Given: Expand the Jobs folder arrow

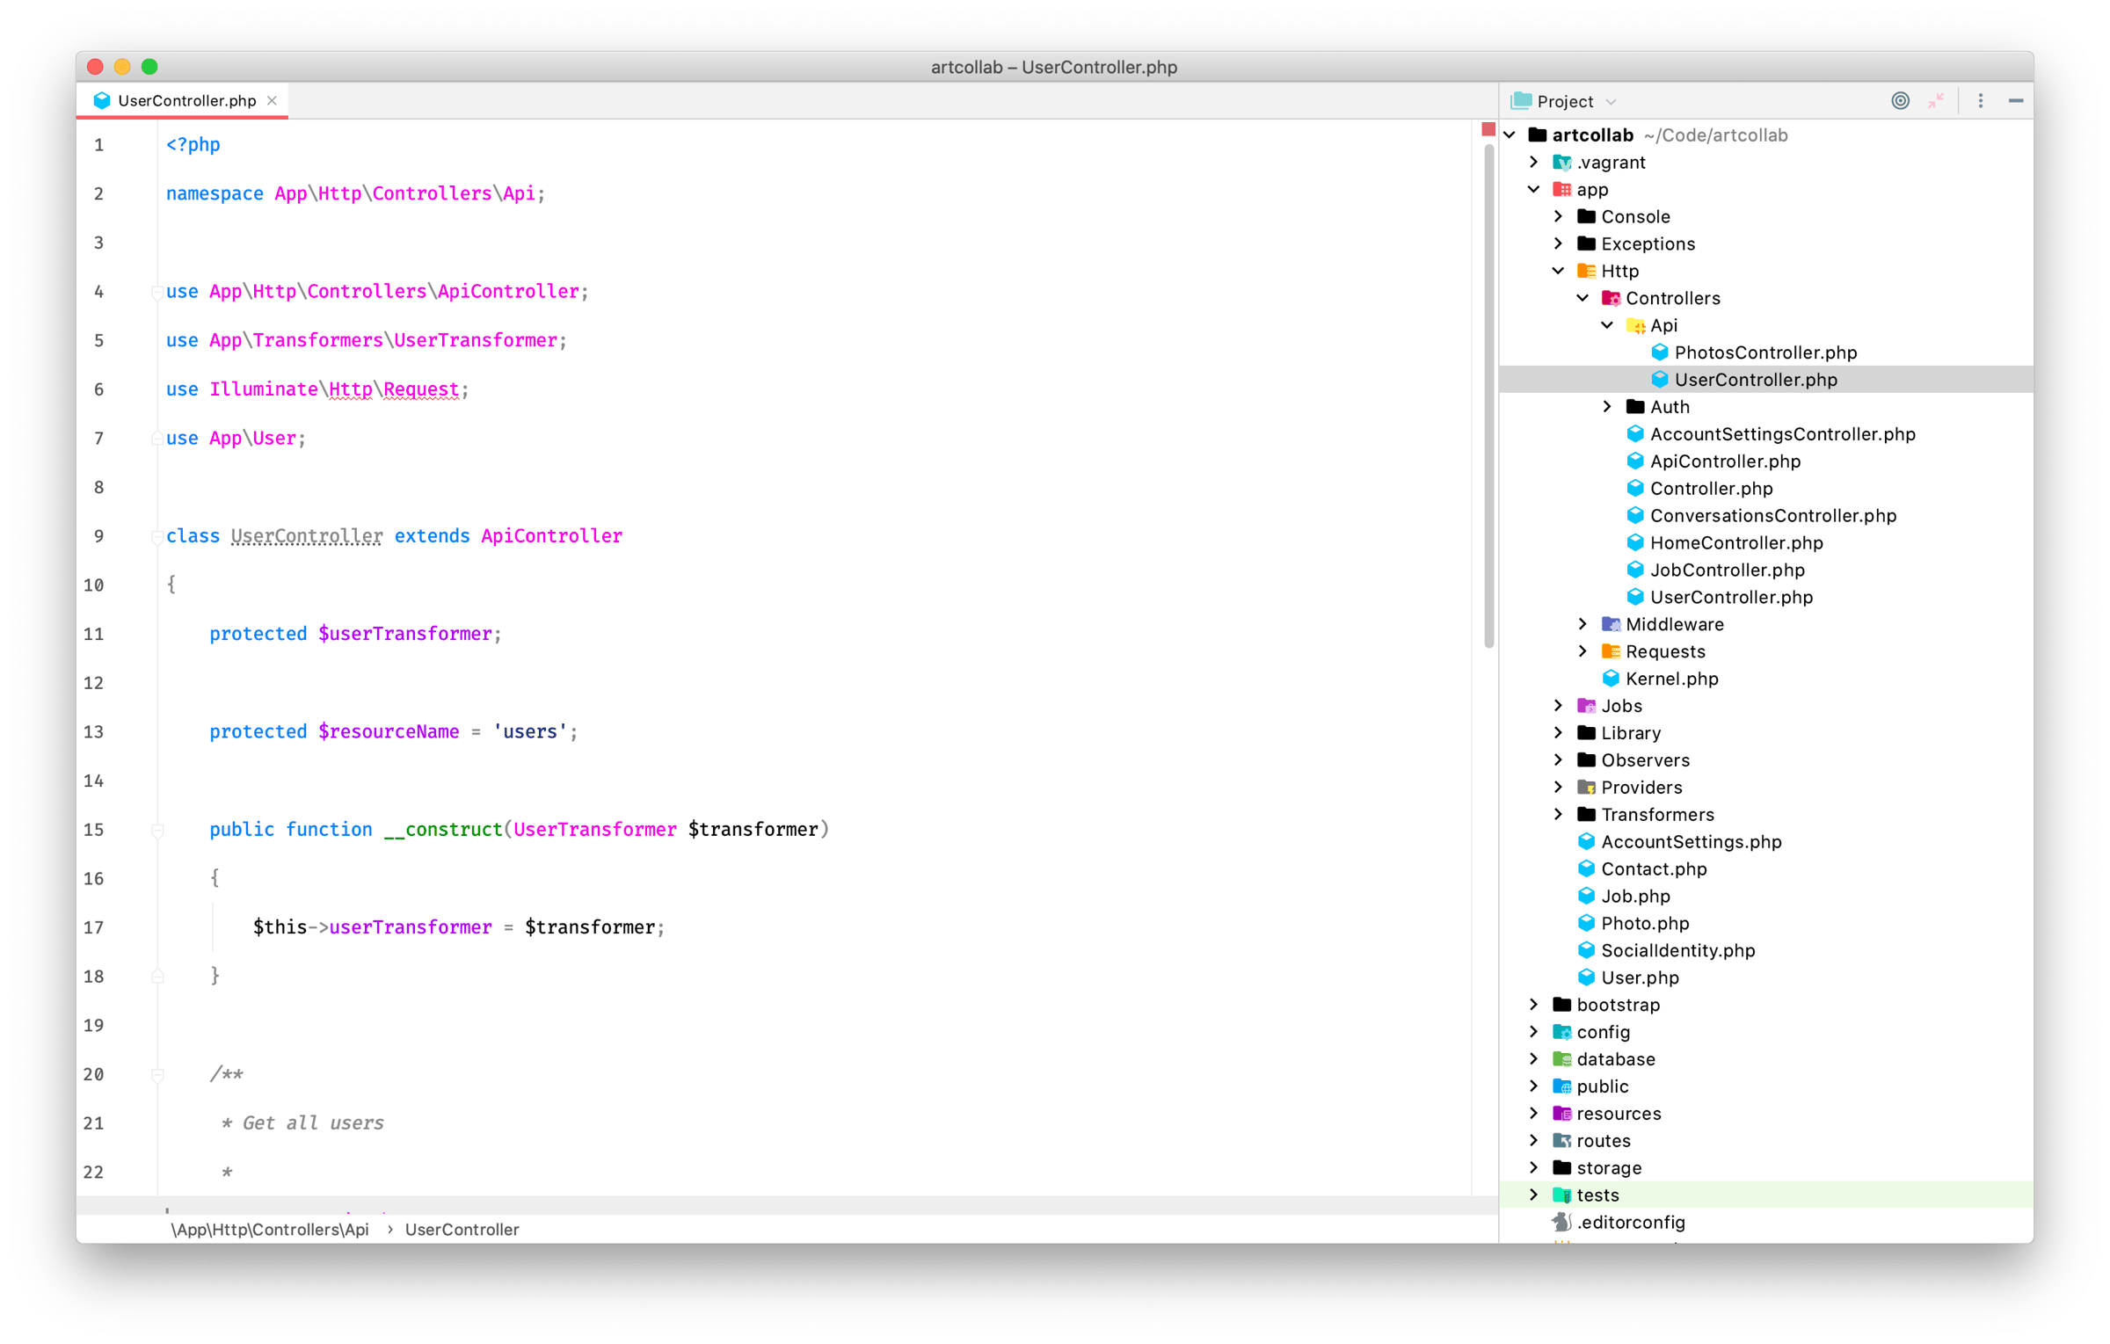Looking at the screenshot, I should [1559, 706].
